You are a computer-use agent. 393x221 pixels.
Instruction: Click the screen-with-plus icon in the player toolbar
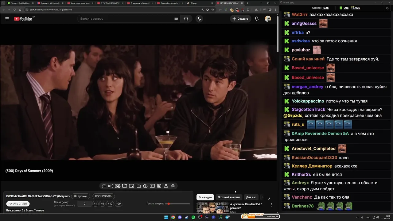click(x=152, y=186)
